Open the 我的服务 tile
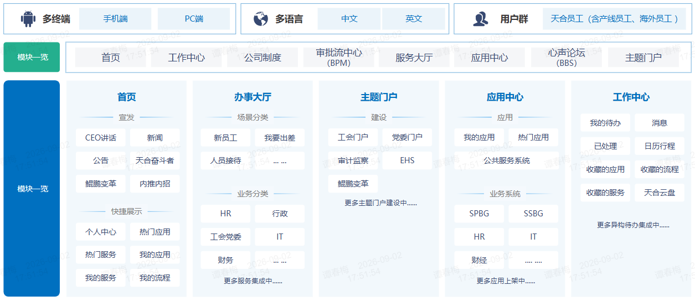This screenshot has height=301, width=695. pyautogui.click(x=101, y=278)
